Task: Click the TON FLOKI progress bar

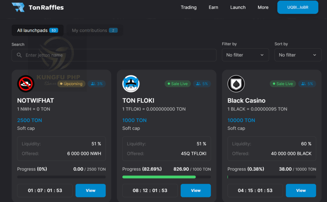Action: (166, 177)
